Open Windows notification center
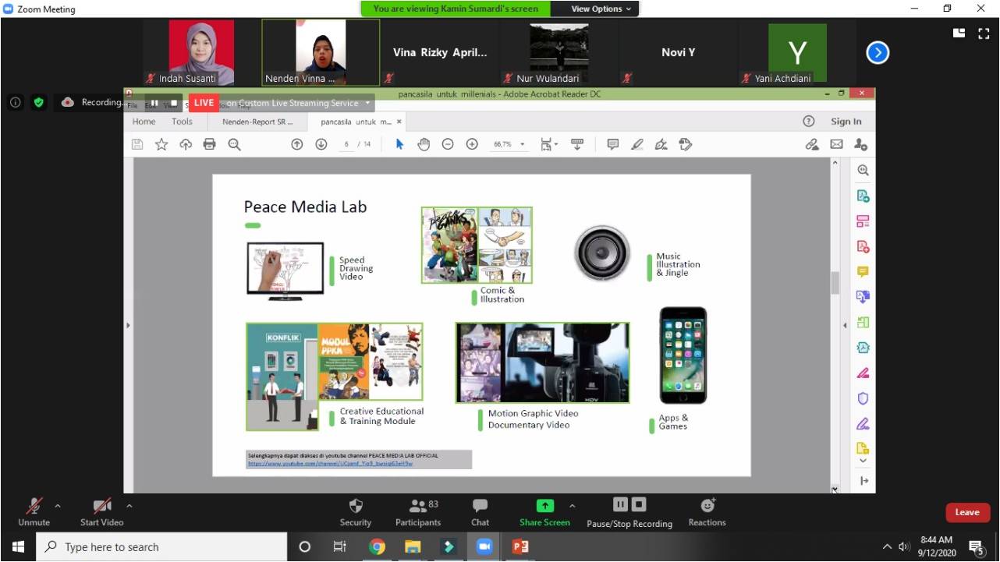 [976, 547]
